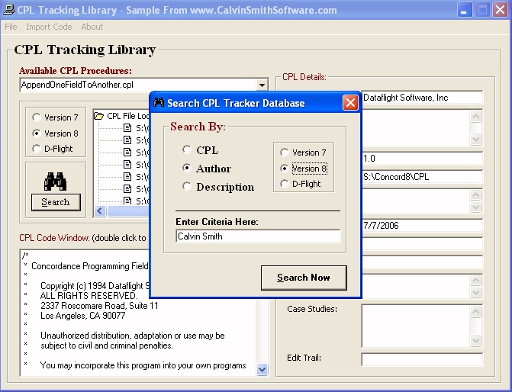The width and height of the screenshot is (512, 392).
Task: Select Version 7 in the search dialog
Action: pos(285,153)
